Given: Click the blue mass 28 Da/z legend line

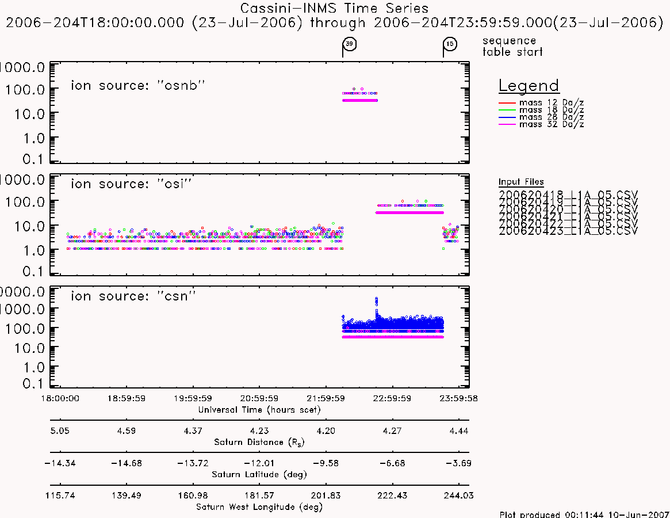Looking at the screenshot, I should pos(507,117).
